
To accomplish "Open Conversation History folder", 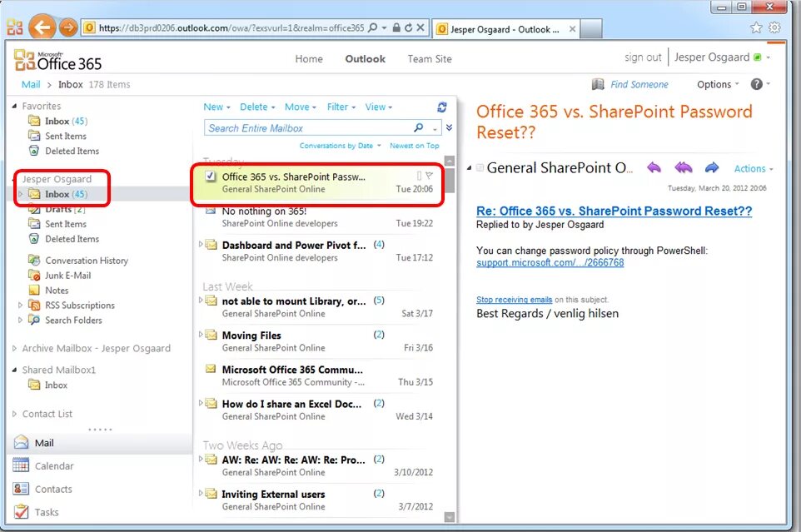I will (x=87, y=261).
